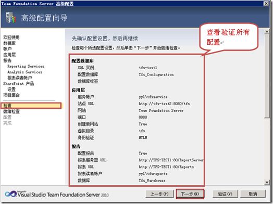
Task: Click the 报告 section heading in summary
Action: click(x=76, y=146)
